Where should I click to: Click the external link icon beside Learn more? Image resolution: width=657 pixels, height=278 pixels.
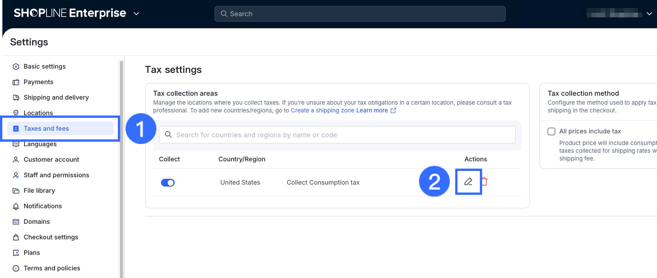pyautogui.click(x=393, y=111)
